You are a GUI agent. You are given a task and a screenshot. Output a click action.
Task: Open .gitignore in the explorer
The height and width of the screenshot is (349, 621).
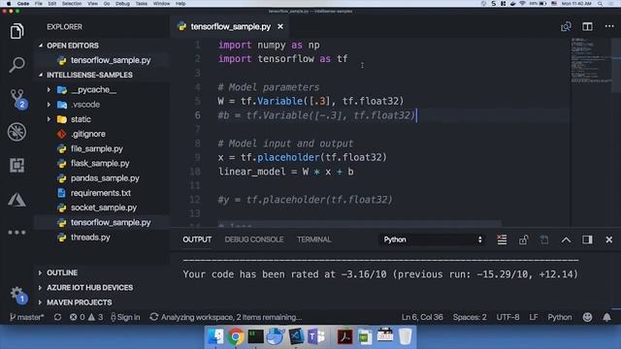tap(88, 134)
